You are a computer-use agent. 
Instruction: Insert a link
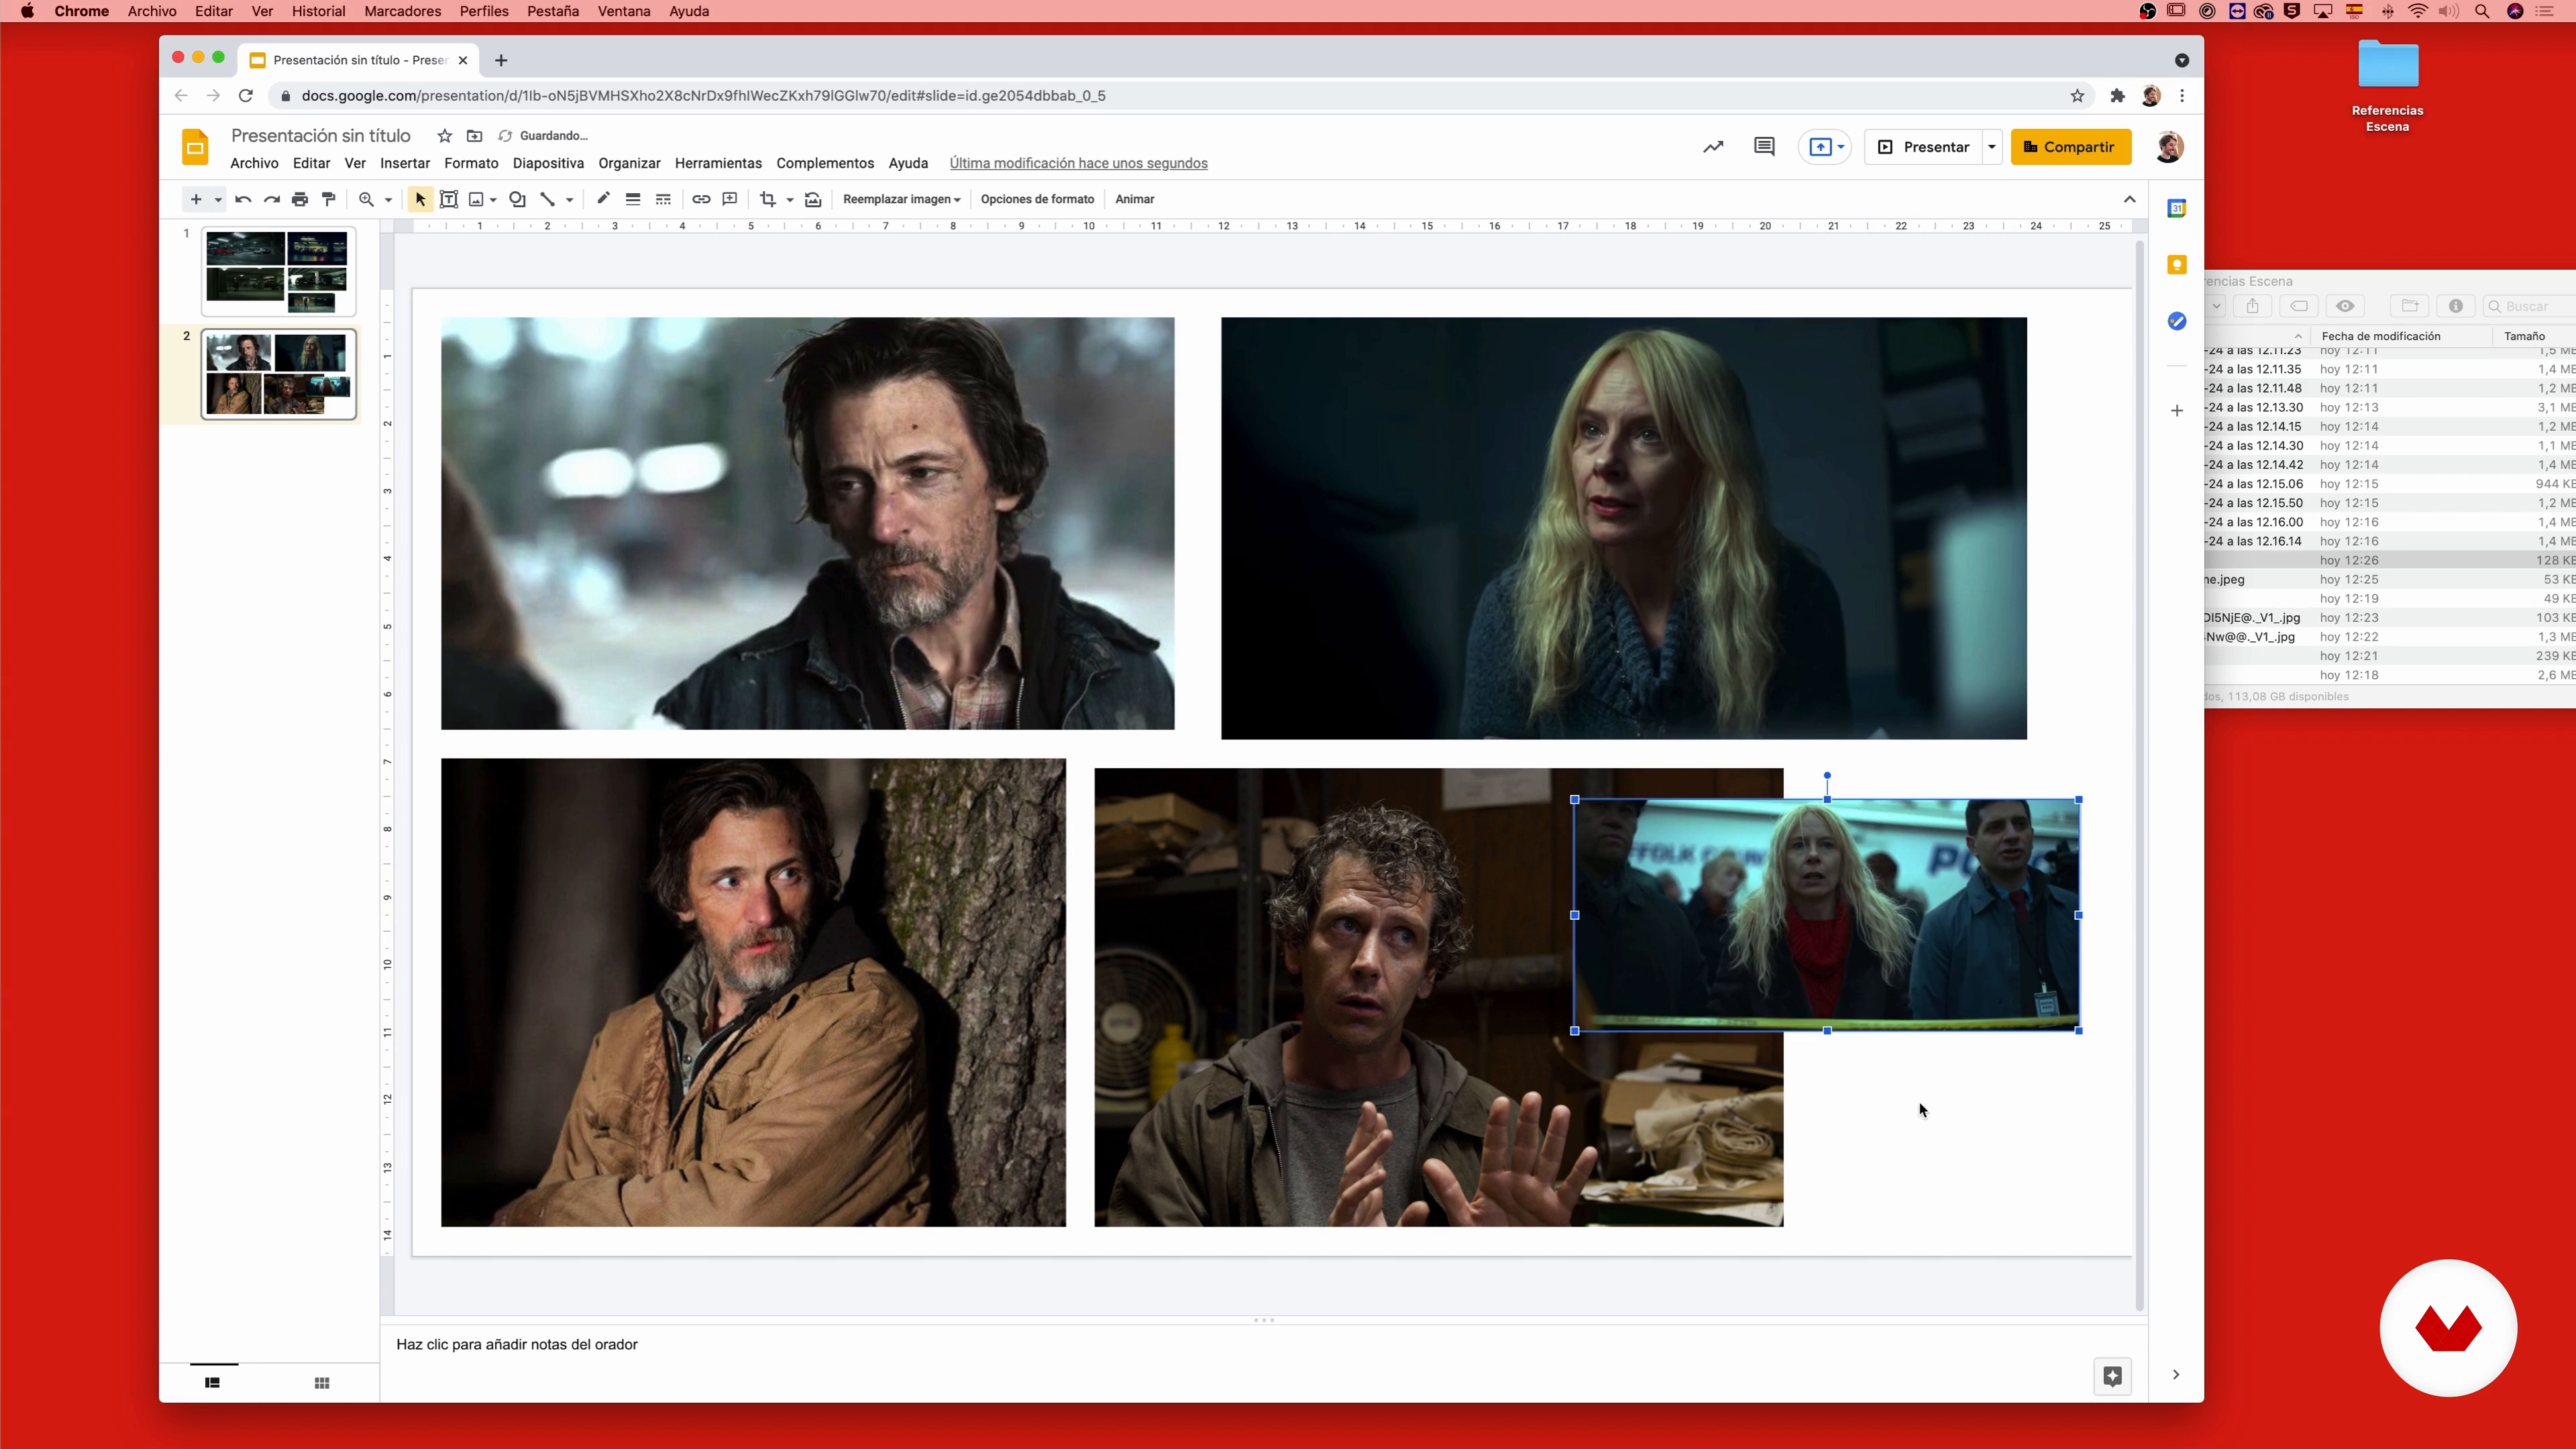click(x=701, y=199)
